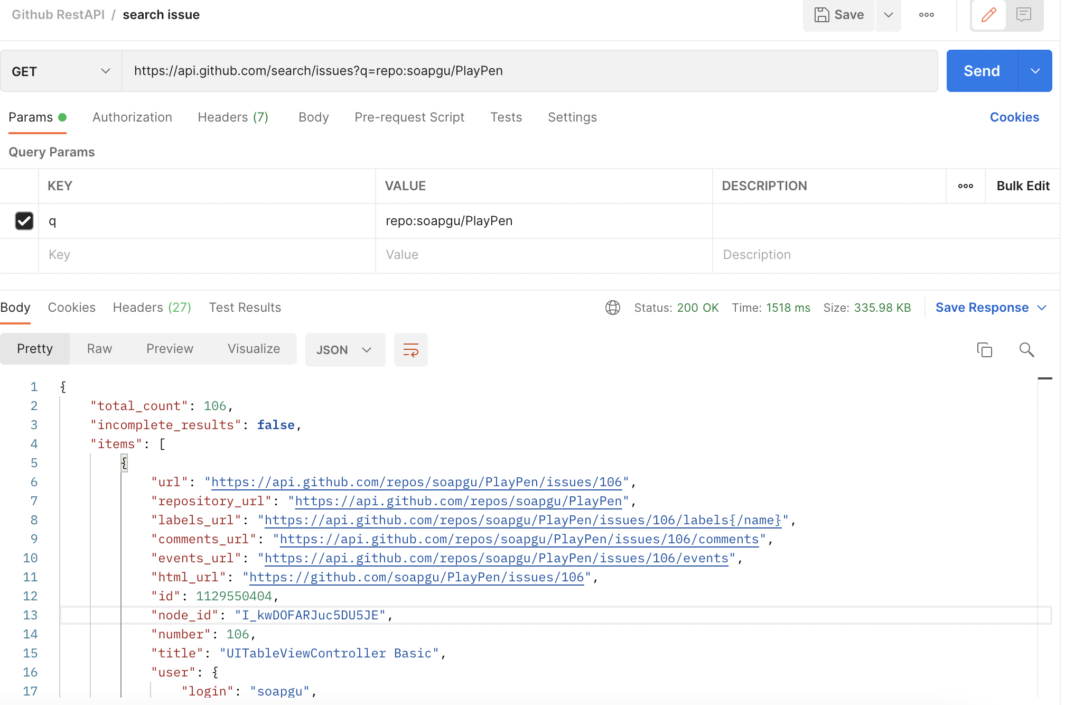Click the search issue request name
The height and width of the screenshot is (705, 1065).
[x=161, y=15]
